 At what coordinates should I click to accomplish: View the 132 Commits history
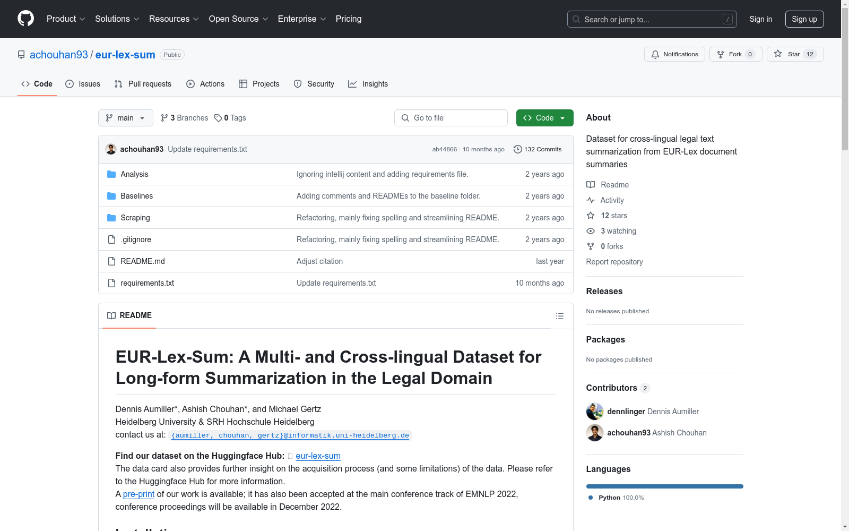pos(538,149)
